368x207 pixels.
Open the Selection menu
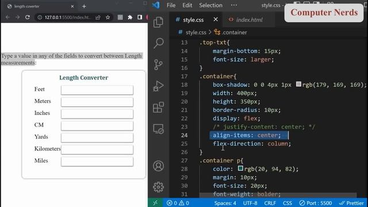(x=210, y=5)
